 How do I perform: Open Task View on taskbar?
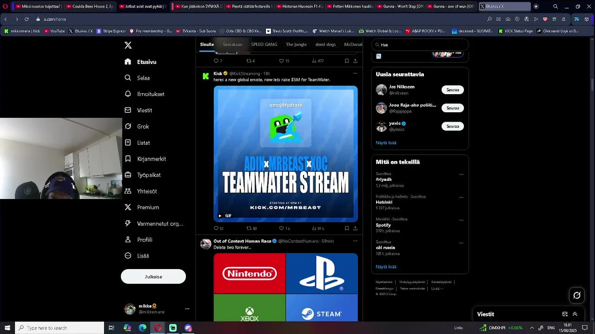pos(112,328)
